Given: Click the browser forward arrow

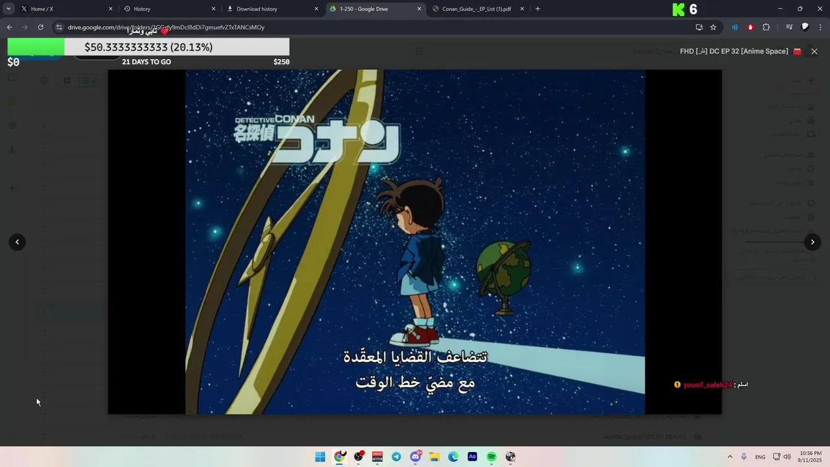Looking at the screenshot, I should [25, 27].
